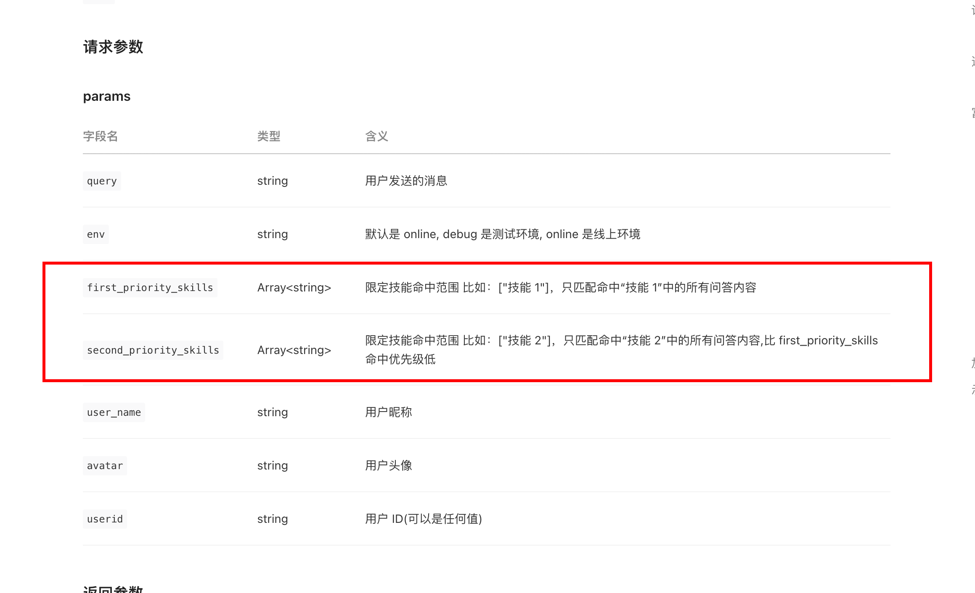
Task: Click the 用户昵称 description text
Action: point(388,412)
